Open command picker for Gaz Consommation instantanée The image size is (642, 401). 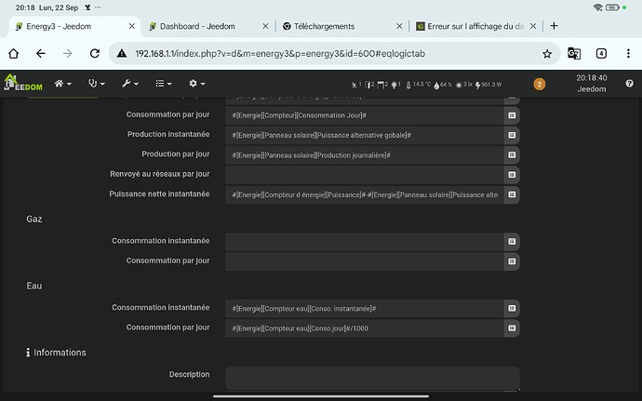point(512,242)
